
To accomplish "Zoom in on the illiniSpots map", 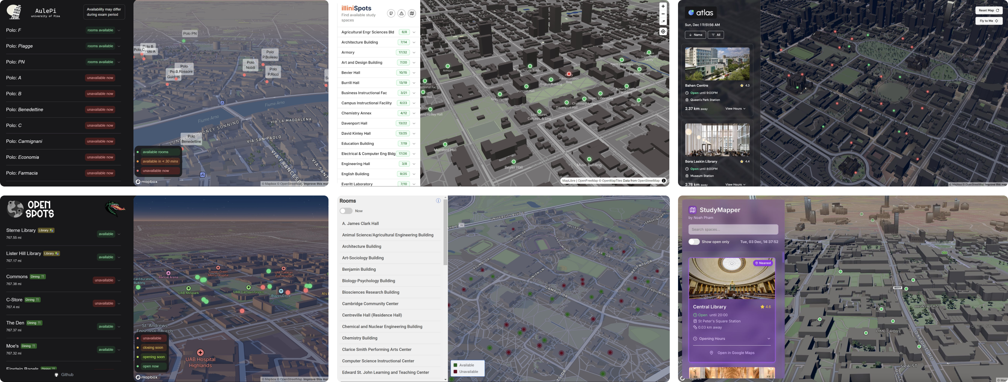I will (663, 6).
